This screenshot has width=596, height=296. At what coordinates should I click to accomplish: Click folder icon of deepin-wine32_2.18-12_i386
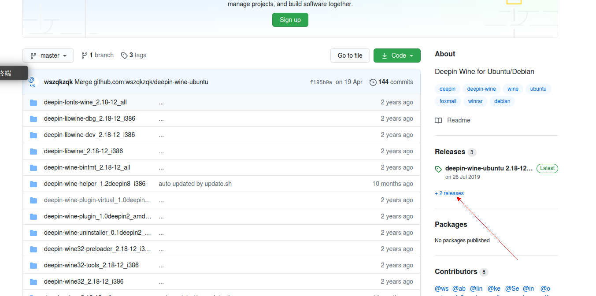pyautogui.click(x=33, y=281)
